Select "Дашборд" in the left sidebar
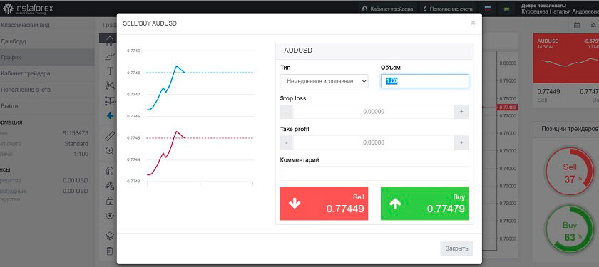This screenshot has height=267, width=599. point(14,41)
